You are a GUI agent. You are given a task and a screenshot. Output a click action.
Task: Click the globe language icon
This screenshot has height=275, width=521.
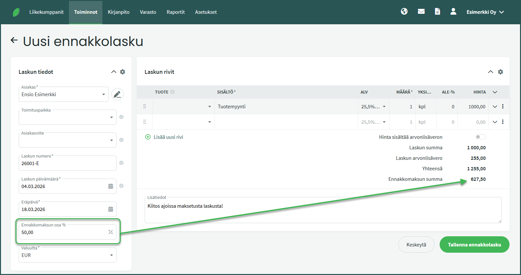point(404,11)
